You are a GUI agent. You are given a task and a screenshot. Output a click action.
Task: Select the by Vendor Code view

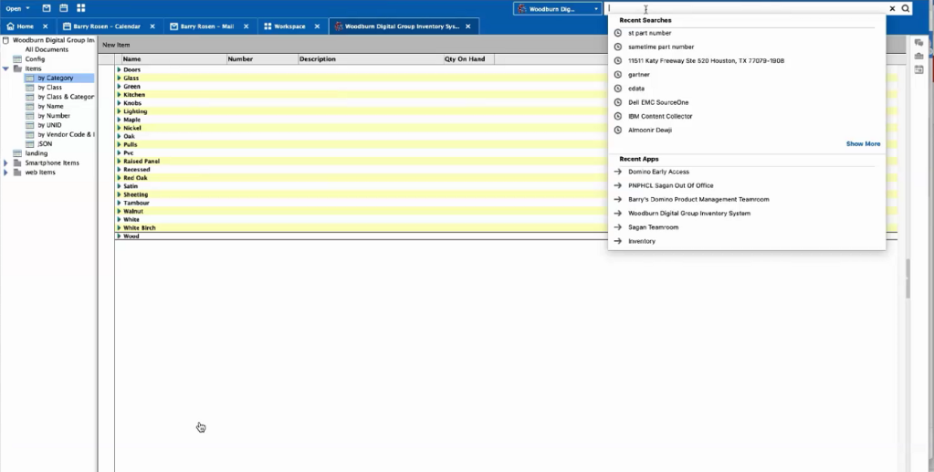click(x=66, y=134)
